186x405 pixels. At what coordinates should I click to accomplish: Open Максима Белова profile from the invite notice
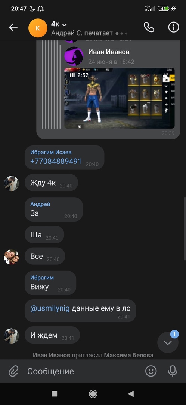[128, 355]
